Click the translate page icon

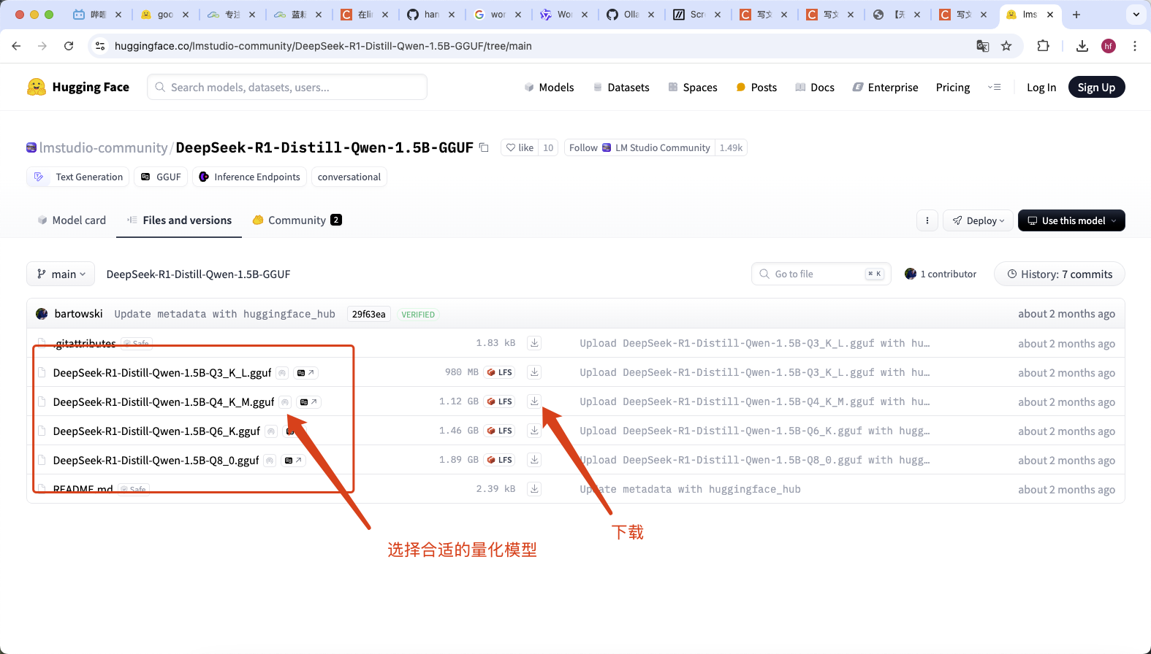point(983,46)
